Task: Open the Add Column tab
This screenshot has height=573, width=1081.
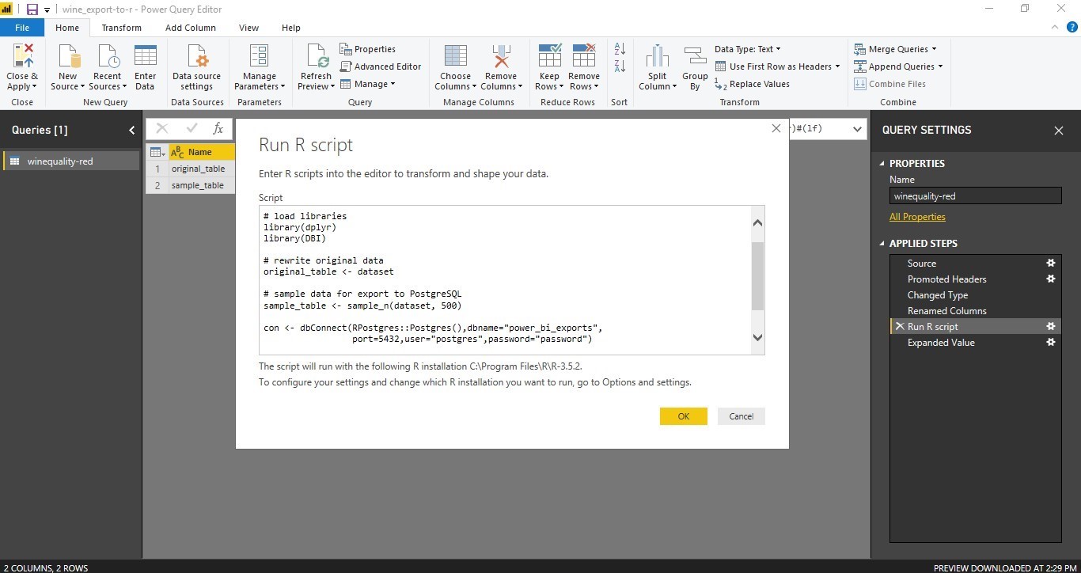Action: click(190, 28)
